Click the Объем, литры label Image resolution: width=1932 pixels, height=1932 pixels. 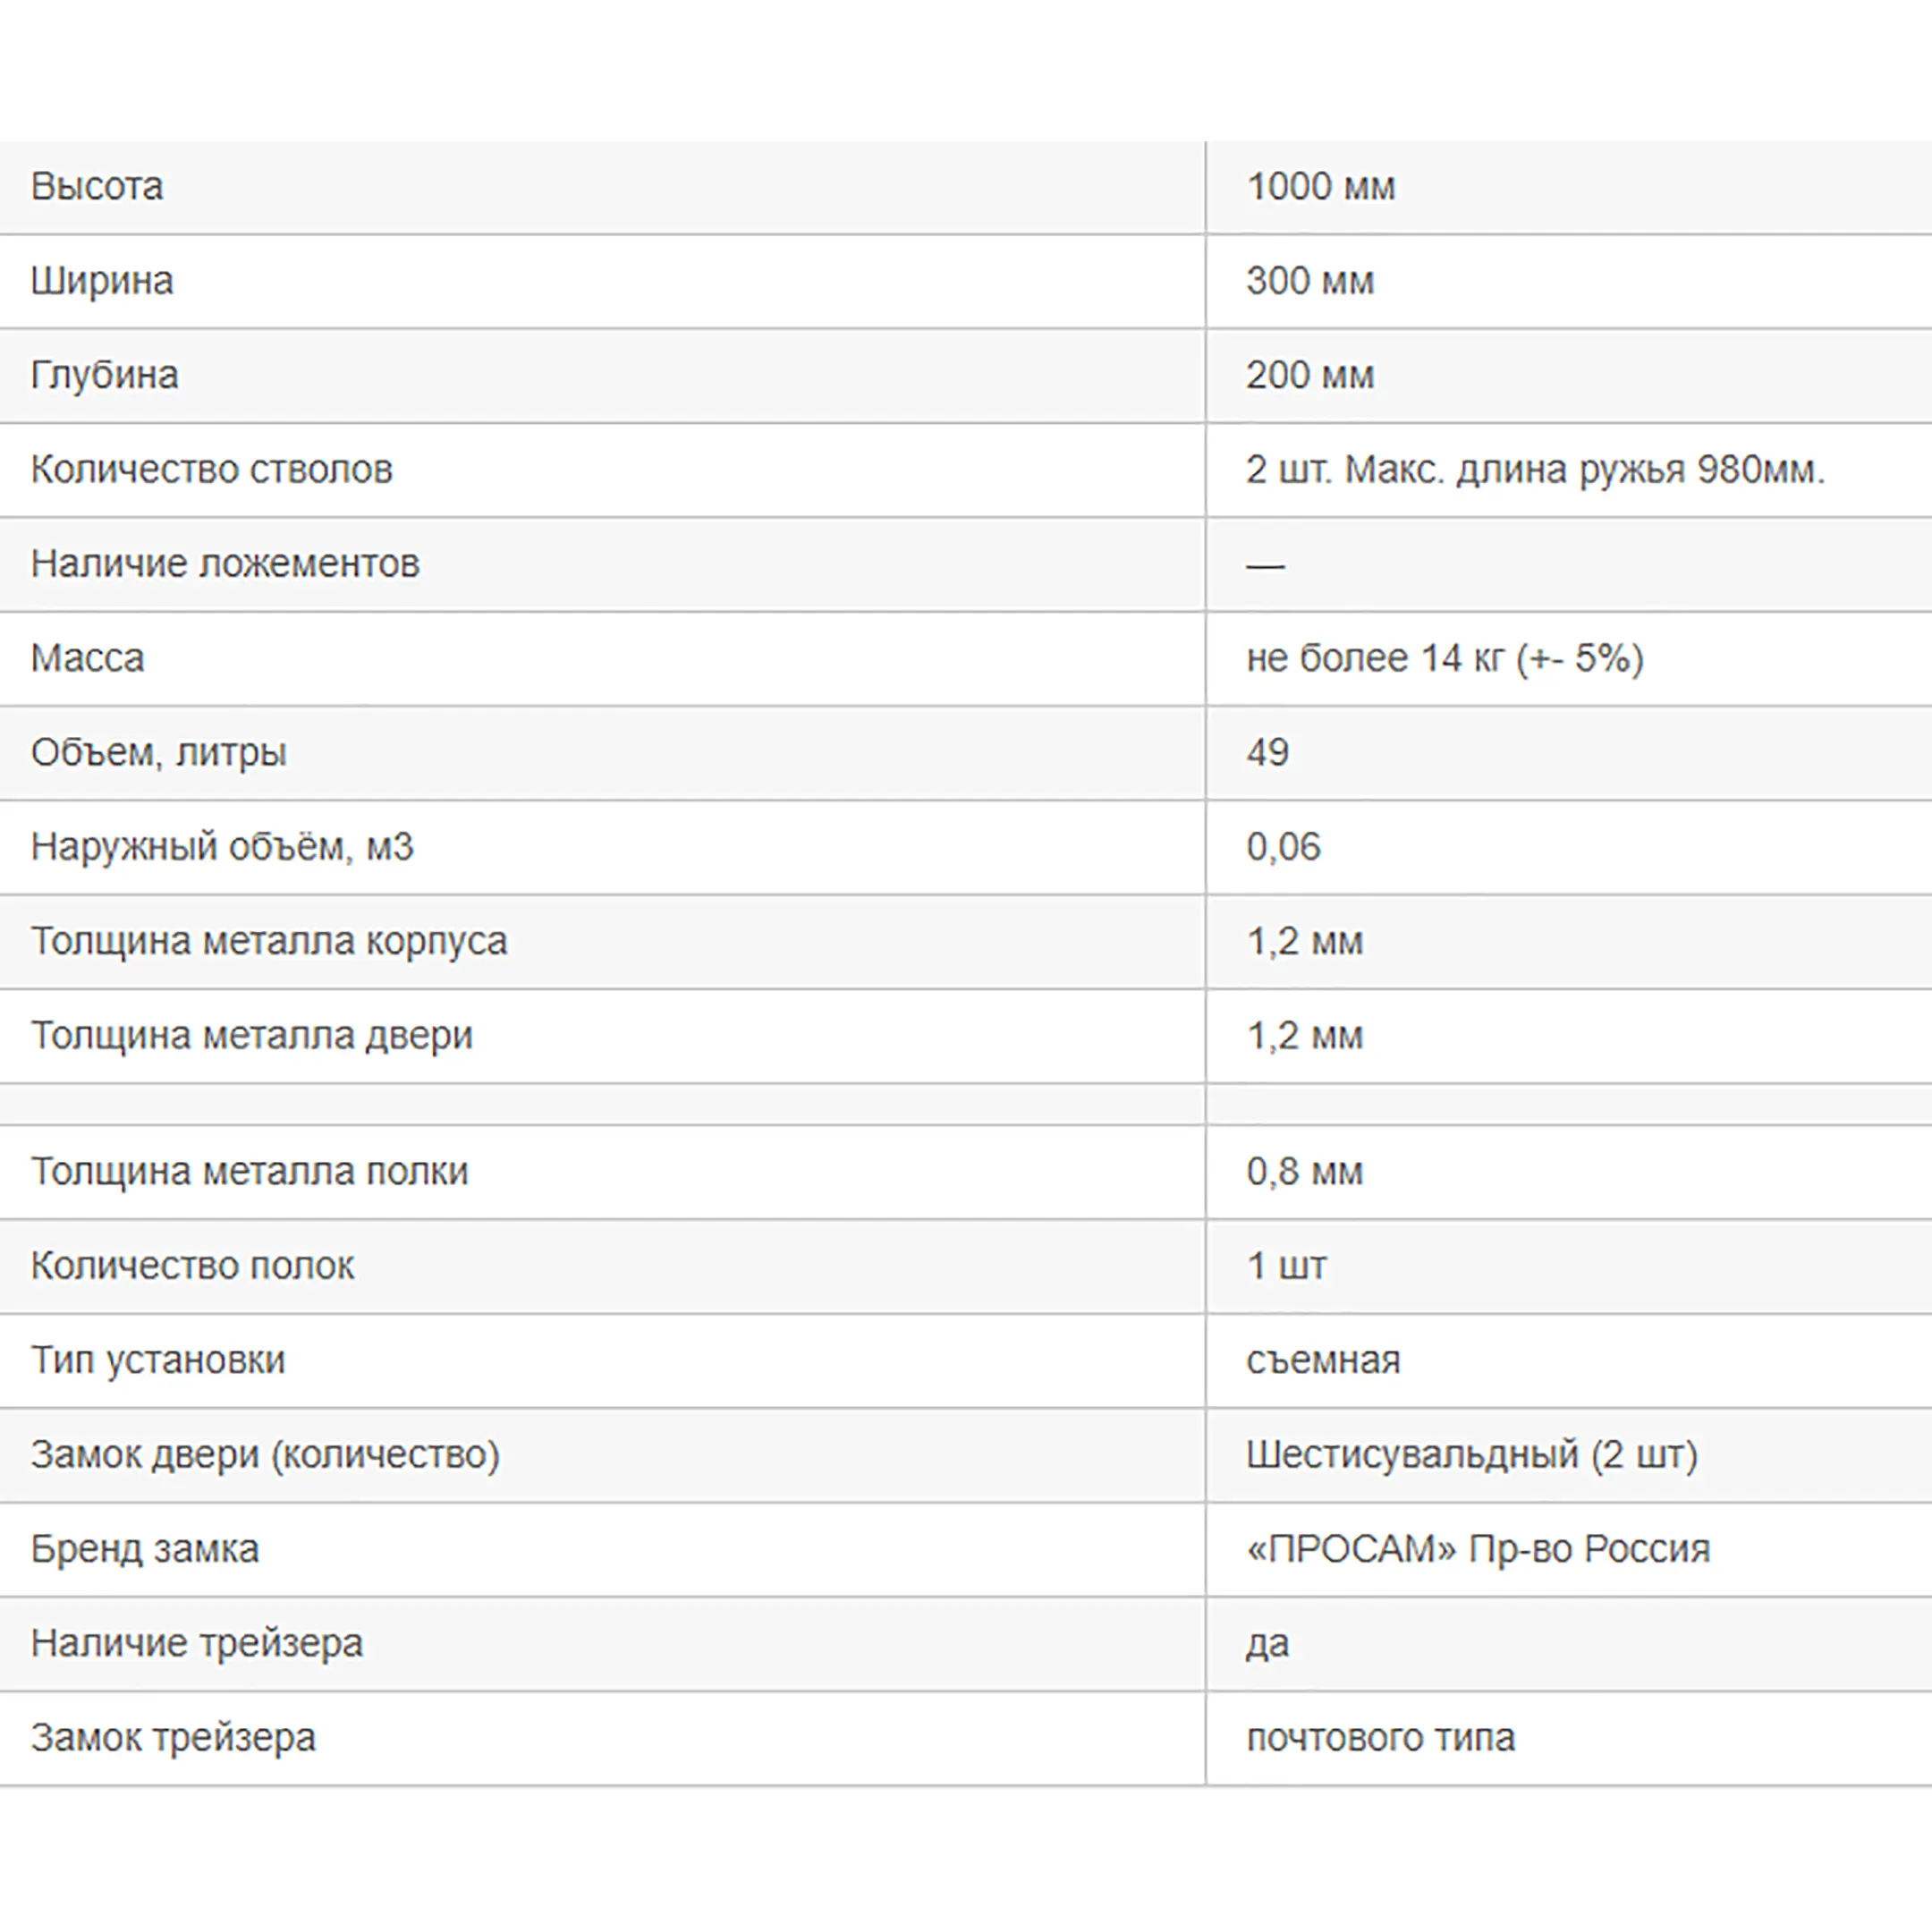point(159,752)
